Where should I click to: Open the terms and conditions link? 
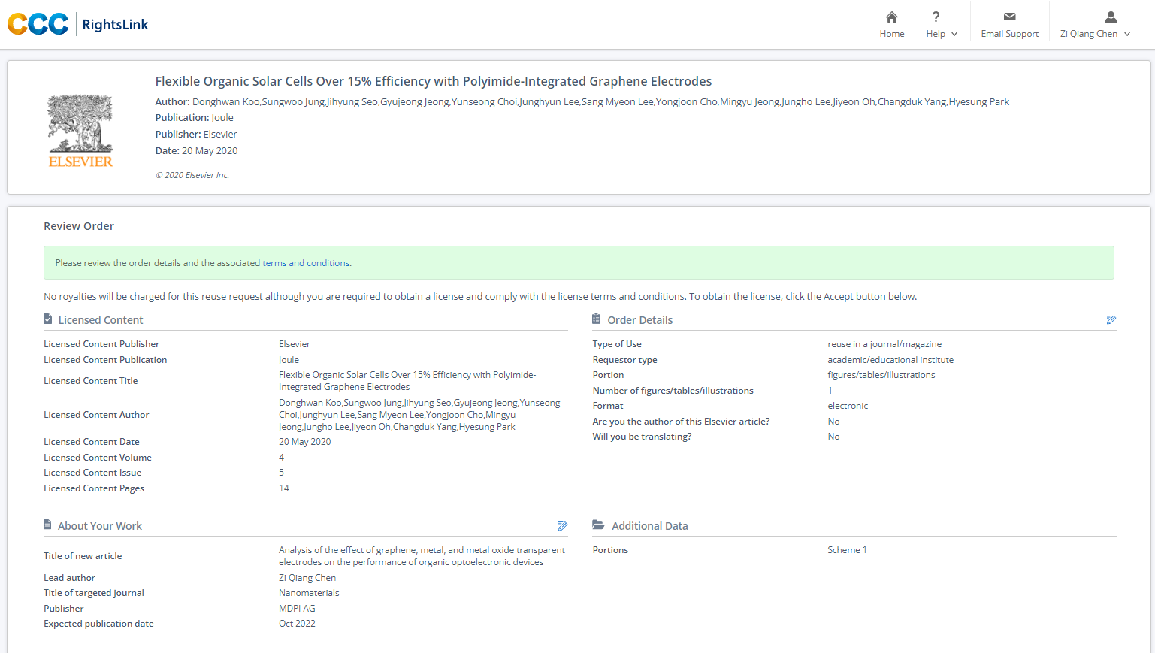tap(306, 263)
